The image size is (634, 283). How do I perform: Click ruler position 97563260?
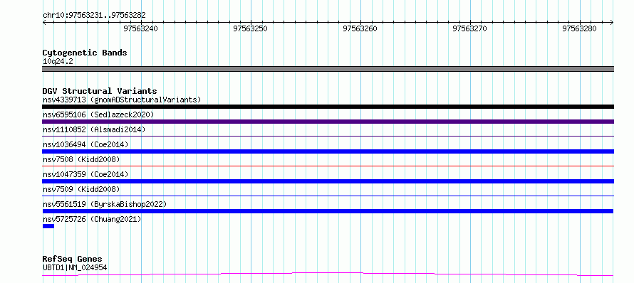[360, 28]
